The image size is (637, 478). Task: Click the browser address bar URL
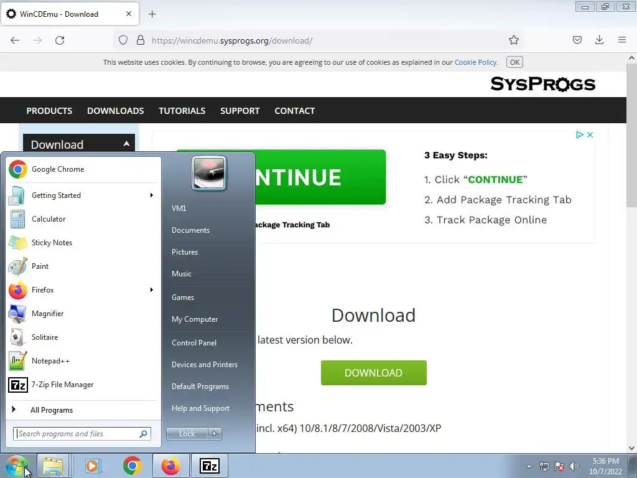coord(232,40)
